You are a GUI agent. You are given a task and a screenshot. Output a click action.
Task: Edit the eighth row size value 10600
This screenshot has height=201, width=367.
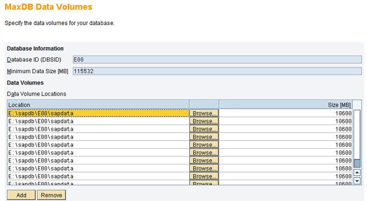343,169
